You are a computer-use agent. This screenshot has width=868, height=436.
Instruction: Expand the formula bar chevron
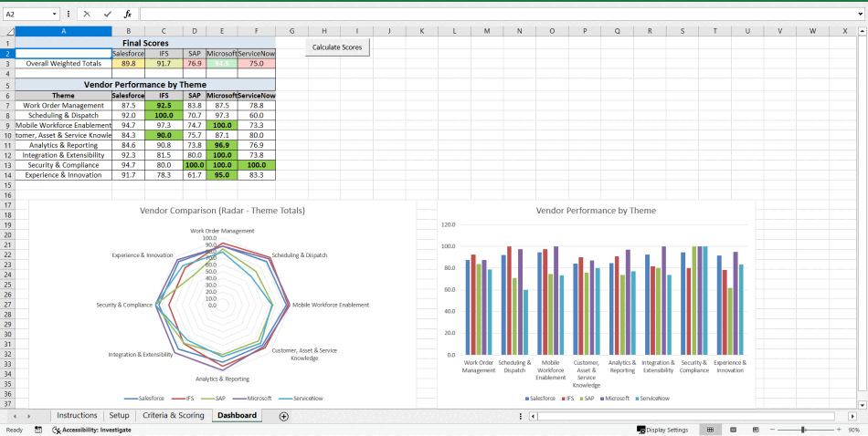click(x=862, y=14)
